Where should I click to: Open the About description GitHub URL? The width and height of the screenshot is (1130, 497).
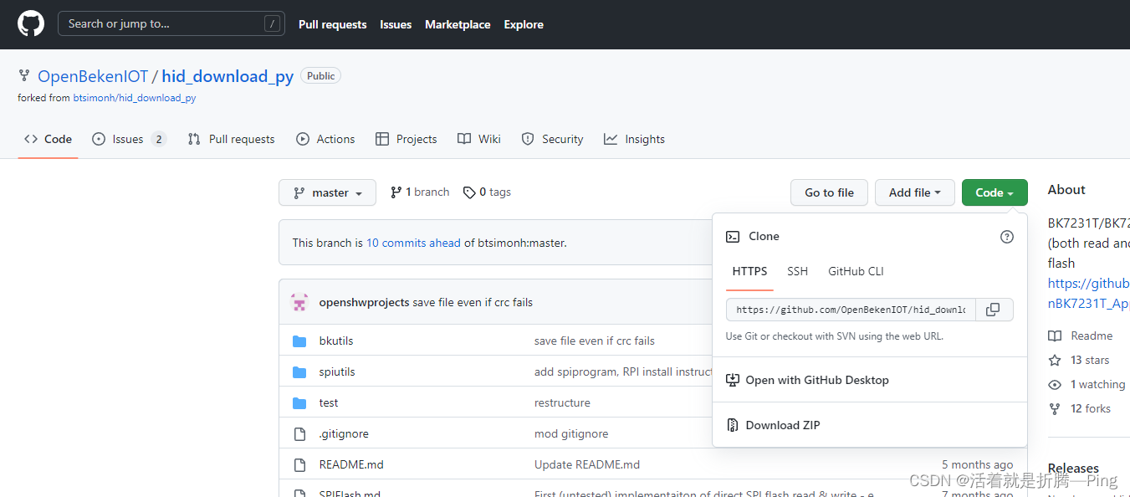[x=1089, y=294]
